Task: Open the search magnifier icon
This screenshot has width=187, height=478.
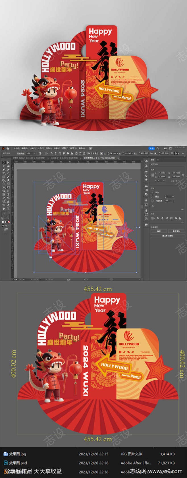Action: coord(158,148)
